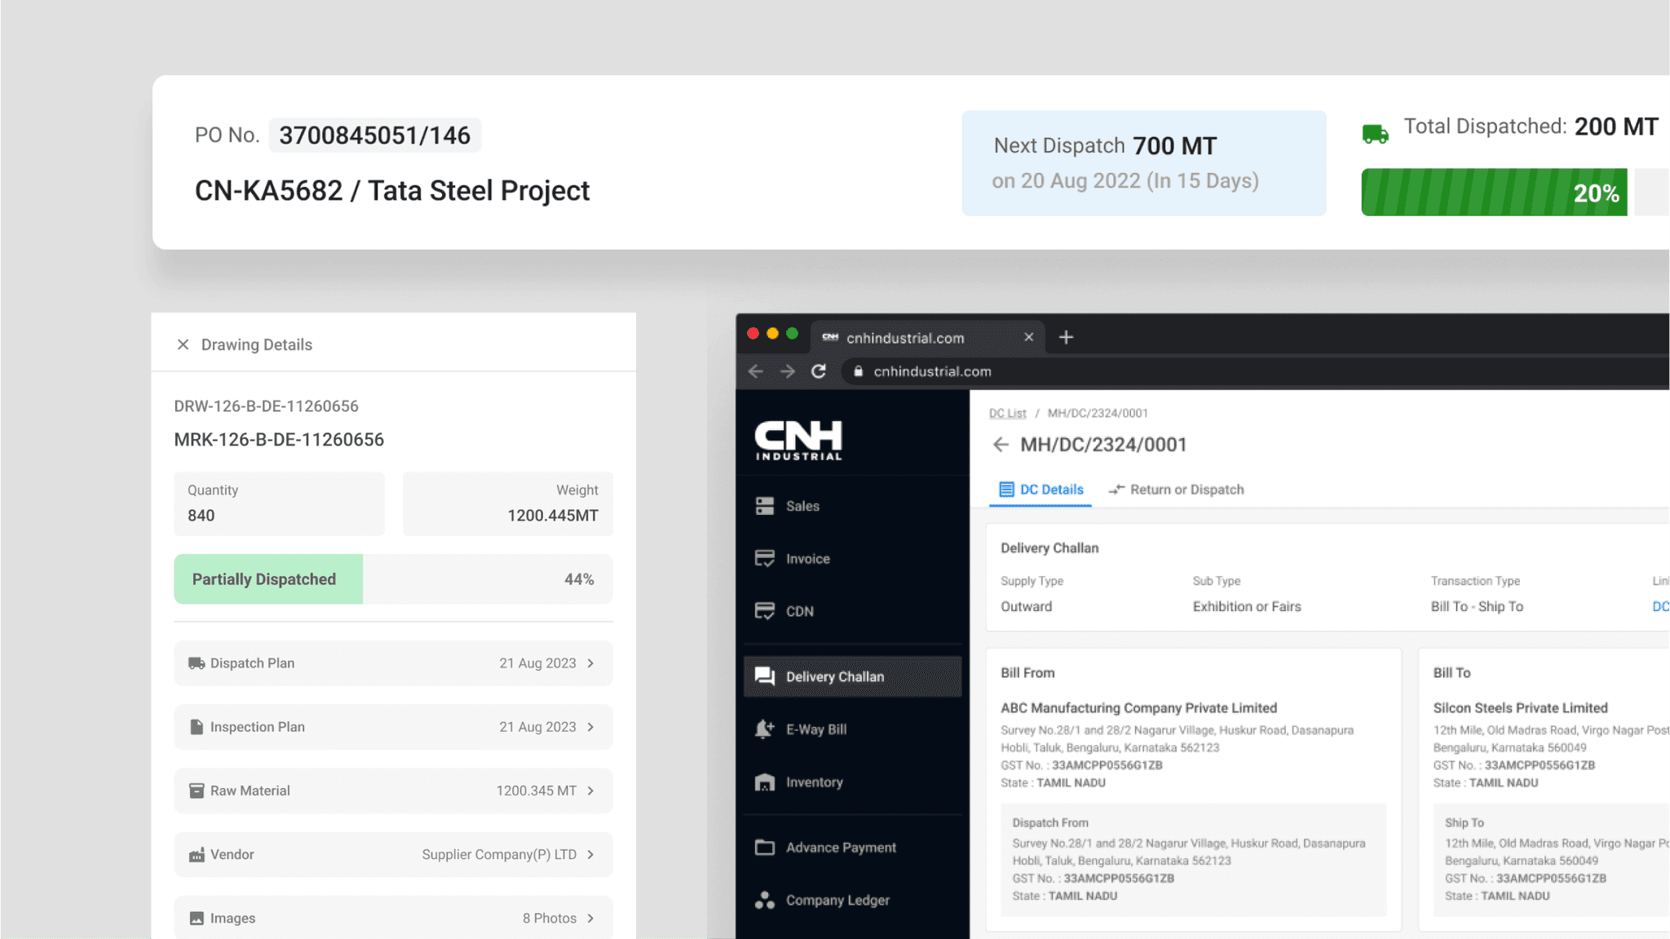Image resolution: width=1670 pixels, height=939 pixels.
Task: Click the browser reload icon
Action: (x=819, y=371)
